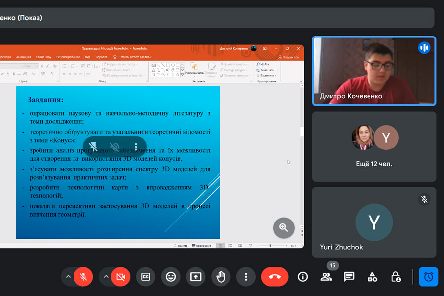This screenshot has height=296, width=444.
Task: Expand audio settings arrow beside microphone
Action: (68, 277)
